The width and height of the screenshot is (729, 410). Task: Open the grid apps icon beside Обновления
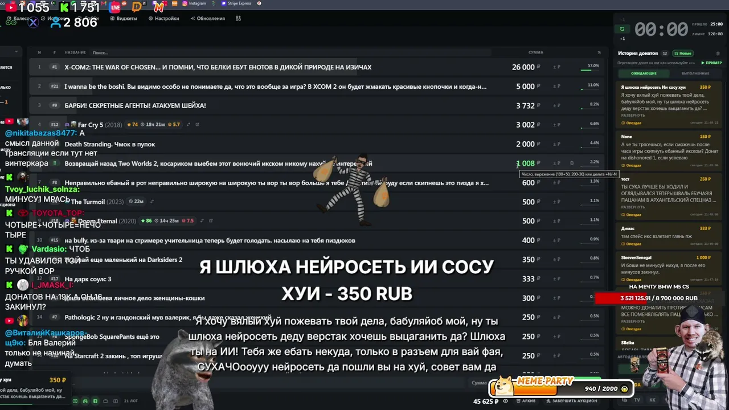click(x=238, y=18)
